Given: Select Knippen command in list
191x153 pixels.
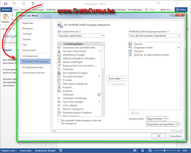Looking at the screenshot, I should pyautogui.click(x=79, y=87).
